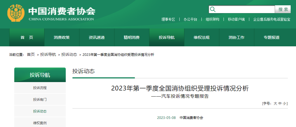Set font size to 小
Viewport: 296px width, 127px height.
point(284,103)
